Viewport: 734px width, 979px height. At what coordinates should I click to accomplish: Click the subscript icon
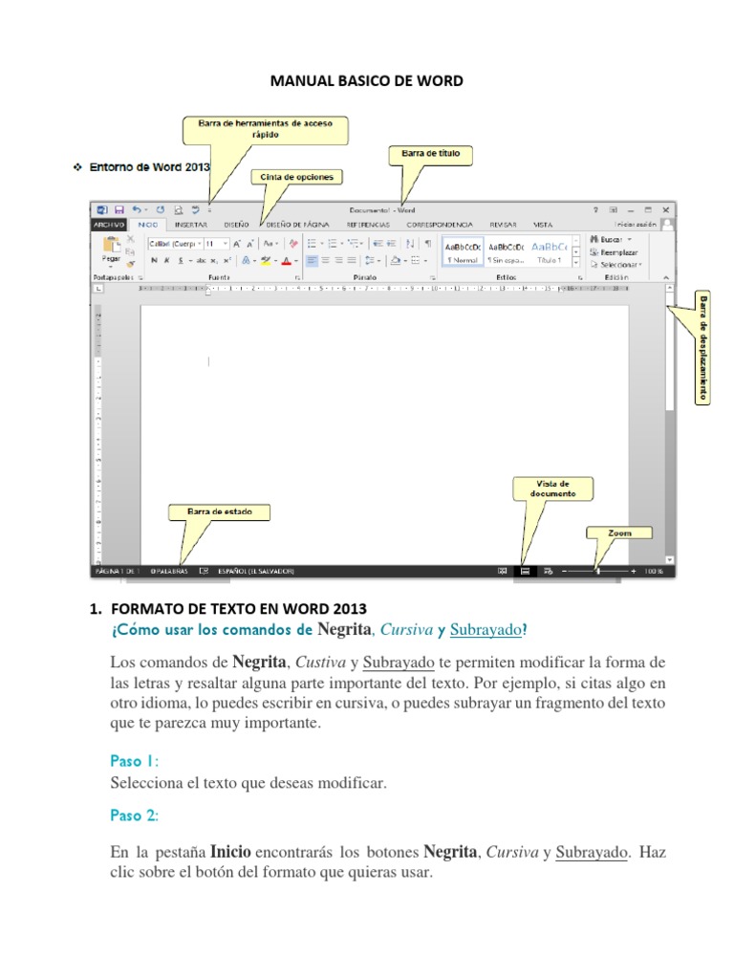click(214, 261)
